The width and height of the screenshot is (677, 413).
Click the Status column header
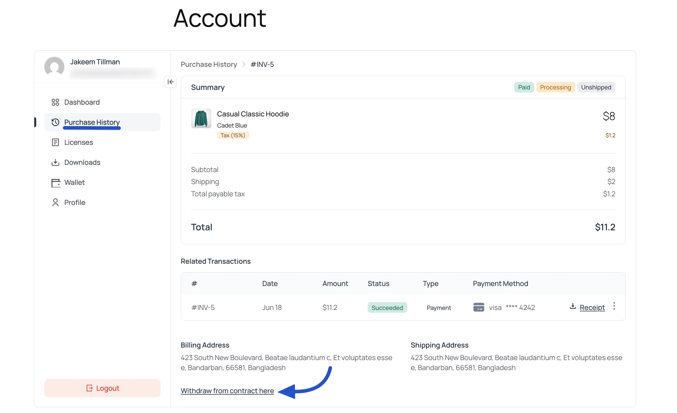point(378,284)
